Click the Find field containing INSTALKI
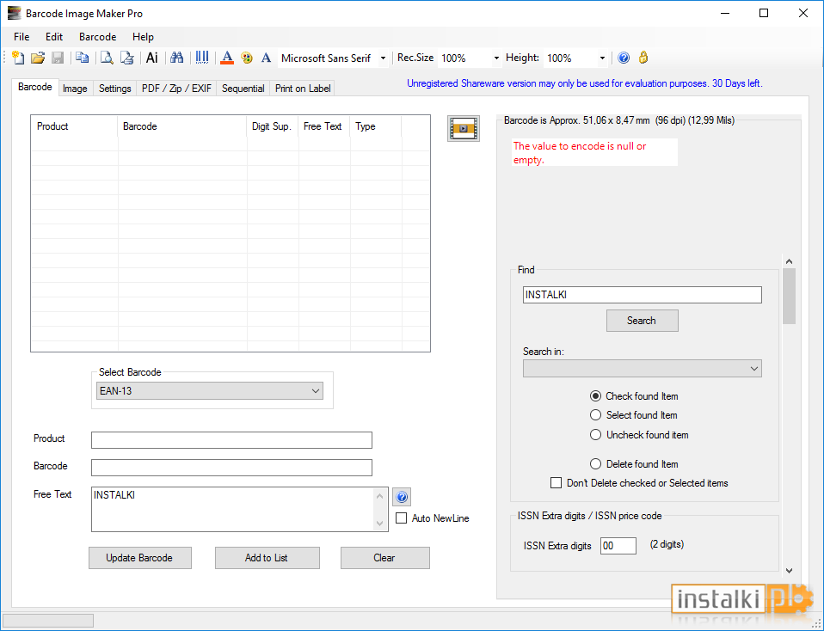This screenshot has width=824, height=631. point(643,295)
